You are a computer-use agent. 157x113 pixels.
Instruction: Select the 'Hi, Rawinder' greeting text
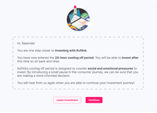26,43
